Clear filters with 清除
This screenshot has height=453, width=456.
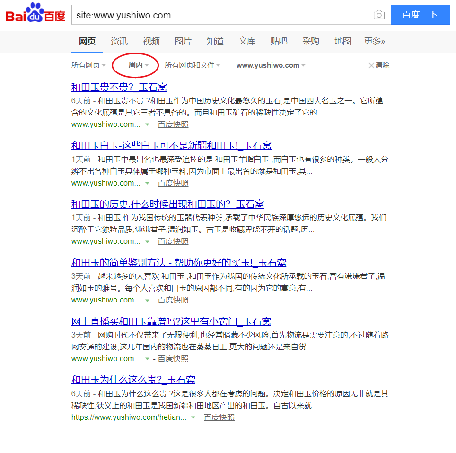[379, 65]
